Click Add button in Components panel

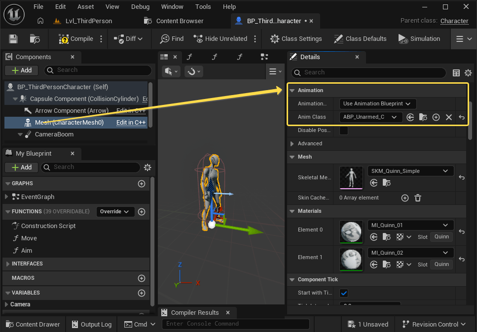click(22, 70)
